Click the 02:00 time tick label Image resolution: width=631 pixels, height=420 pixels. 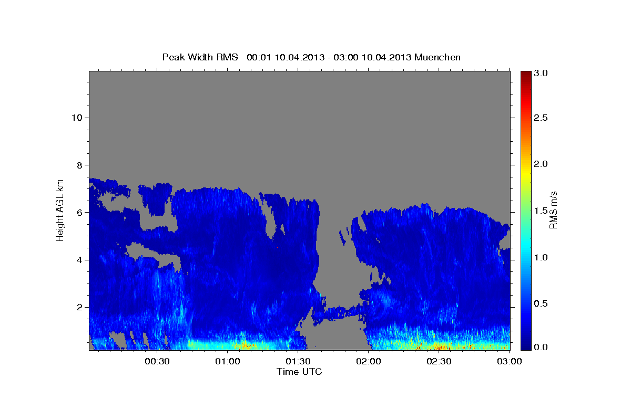coord(369,361)
